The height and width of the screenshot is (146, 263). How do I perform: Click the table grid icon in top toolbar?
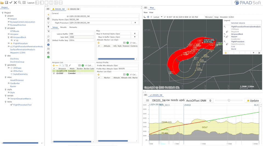click(x=24, y=2)
